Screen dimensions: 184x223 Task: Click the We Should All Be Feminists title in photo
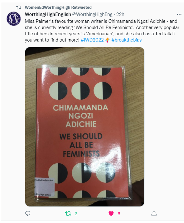click(81, 145)
